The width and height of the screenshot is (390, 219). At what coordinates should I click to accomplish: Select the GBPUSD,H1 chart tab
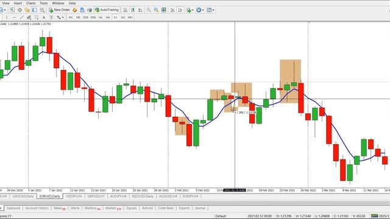[x=96, y=196]
